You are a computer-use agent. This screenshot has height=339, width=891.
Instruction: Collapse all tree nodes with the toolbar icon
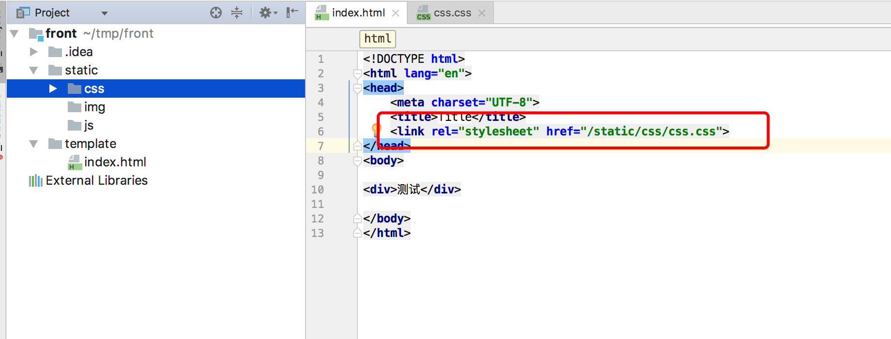[x=237, y=13]
